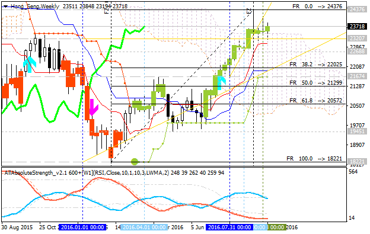Select the FR 61.8 --> 20572 label
370x234 pixels.
coord(315,101)
